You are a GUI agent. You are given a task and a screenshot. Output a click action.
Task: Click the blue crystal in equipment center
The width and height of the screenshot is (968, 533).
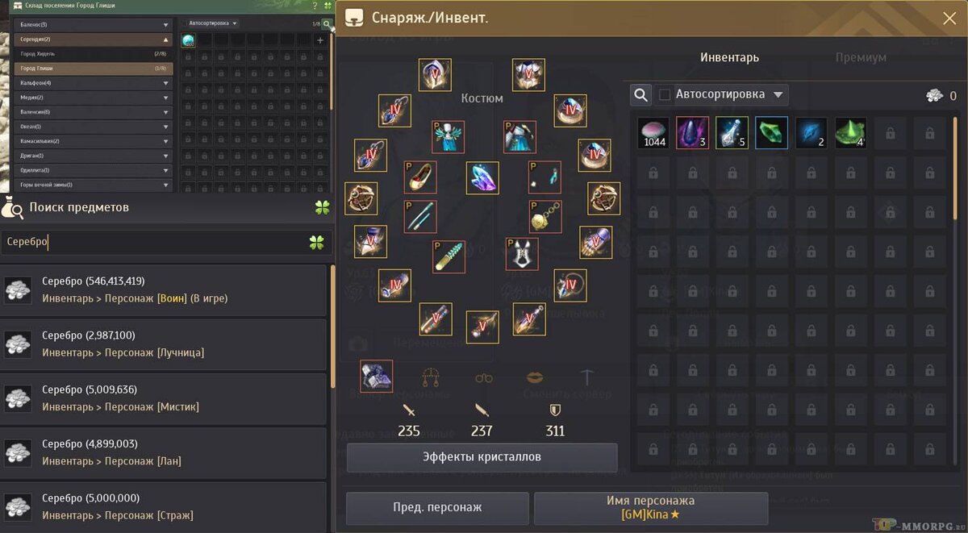click(482, 178)
